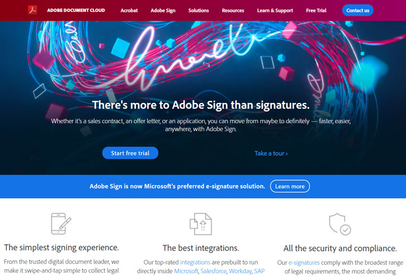The width and height of the screenshot is (406, 276).
Task: Click the Adobe Acrobat logo icon
Action: (x=32, y=10)
